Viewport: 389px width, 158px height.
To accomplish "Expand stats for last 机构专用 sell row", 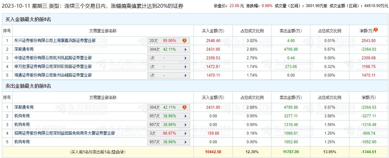I will point(185,142).
